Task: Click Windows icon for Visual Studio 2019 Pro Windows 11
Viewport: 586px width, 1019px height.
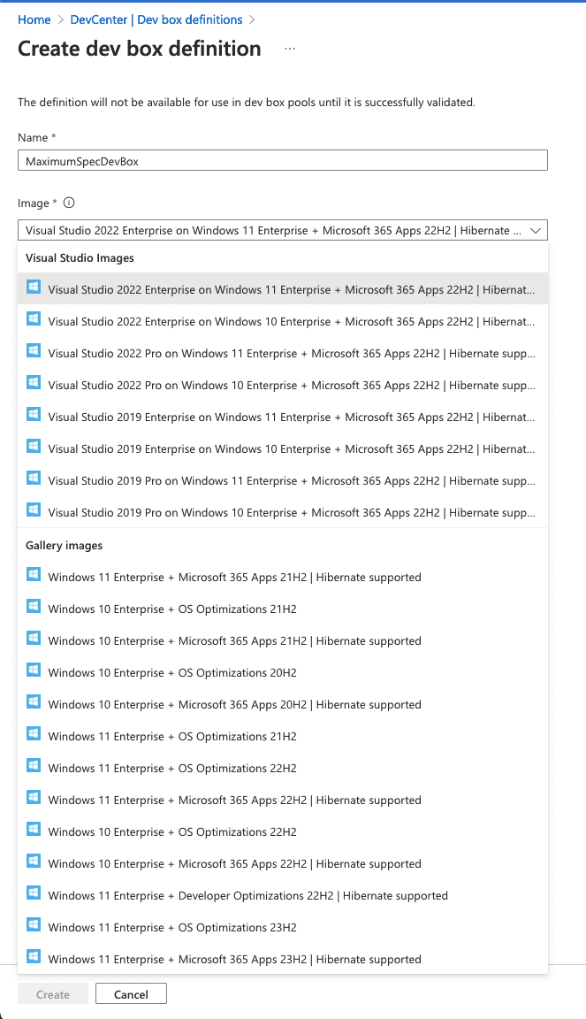Action: 34,480
